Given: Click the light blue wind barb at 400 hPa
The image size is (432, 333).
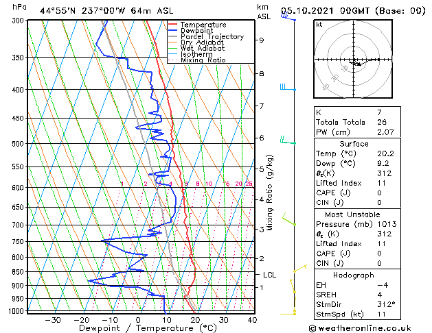Looking at the screenshot, I should pyautogui.click(x=288, y=88).
